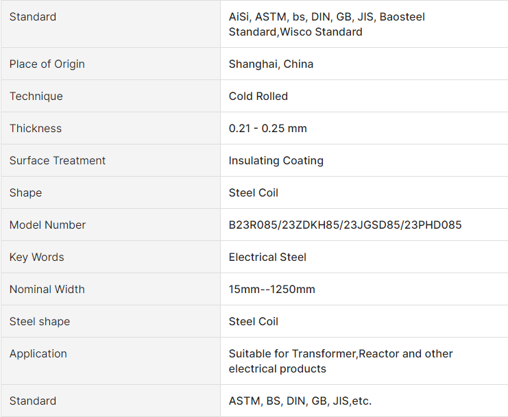The width and height of the screenshot is (508, 417).
Task: Select the '15mm--1250mm' width value
Action: (272, 289)
